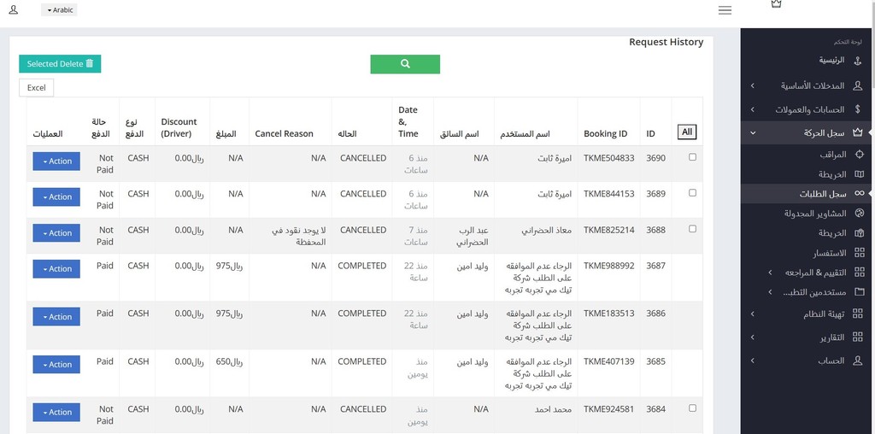
Task: Open المشاوير المجدولة menu item
Action: point(807,213)
